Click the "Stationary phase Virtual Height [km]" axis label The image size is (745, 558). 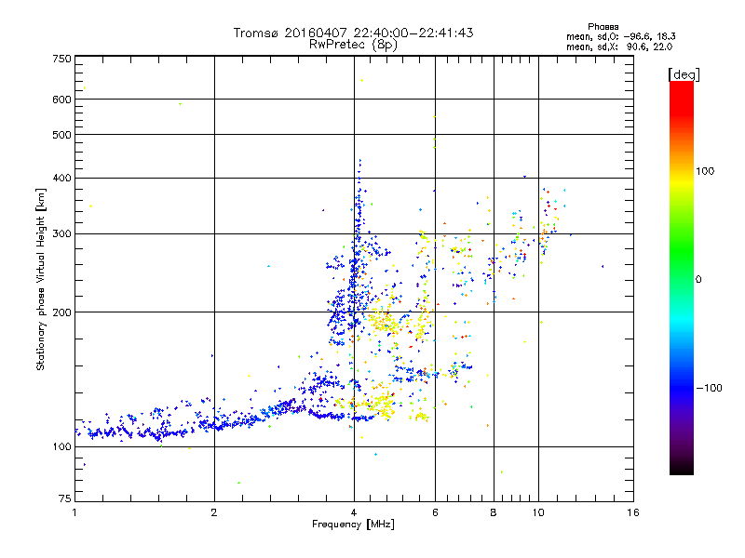[x=41, y=280]
